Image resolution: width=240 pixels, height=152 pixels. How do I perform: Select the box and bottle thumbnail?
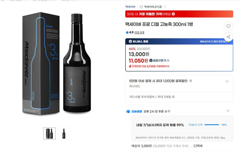coord(49,133)
